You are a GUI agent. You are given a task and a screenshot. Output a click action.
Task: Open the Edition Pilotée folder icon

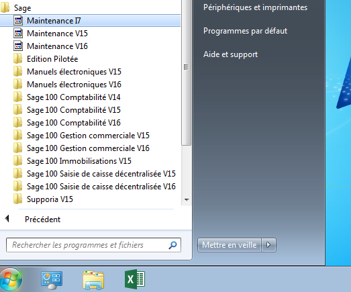tap(17, 58)
